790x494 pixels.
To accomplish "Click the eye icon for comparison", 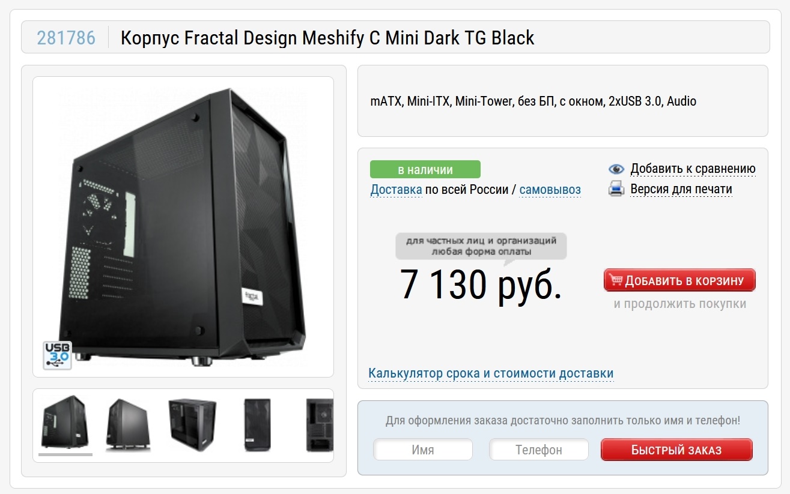I will click(616, 169).
